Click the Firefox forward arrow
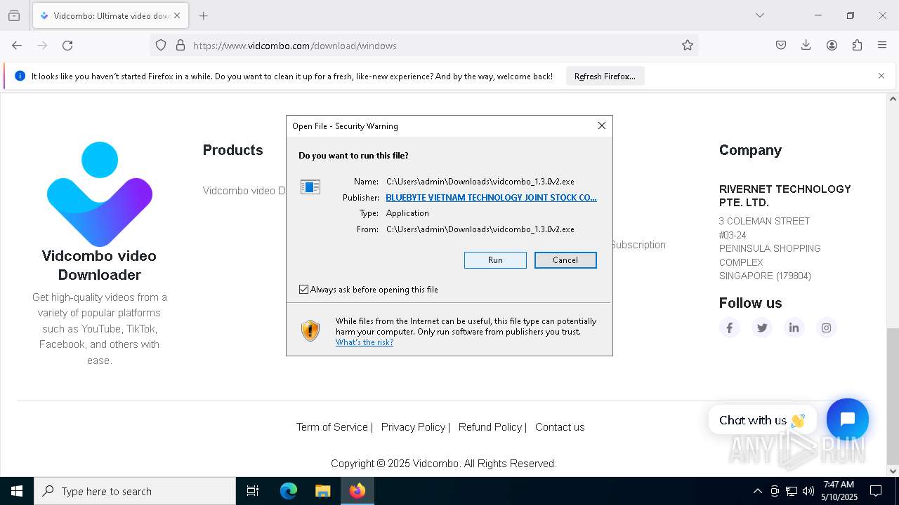899x505 pixels. tap(42, 46)
